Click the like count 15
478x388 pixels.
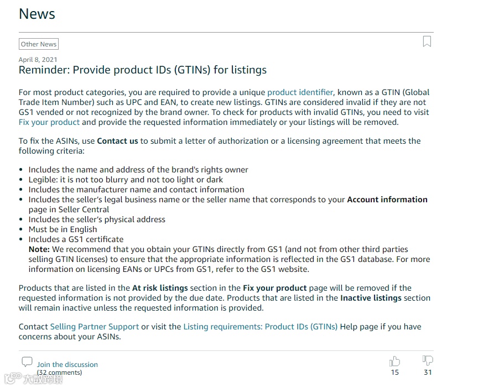394,373
